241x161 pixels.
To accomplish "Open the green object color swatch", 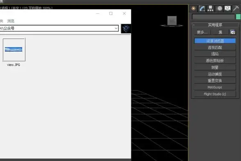I will pyautogui.click(x=238, y=16).
